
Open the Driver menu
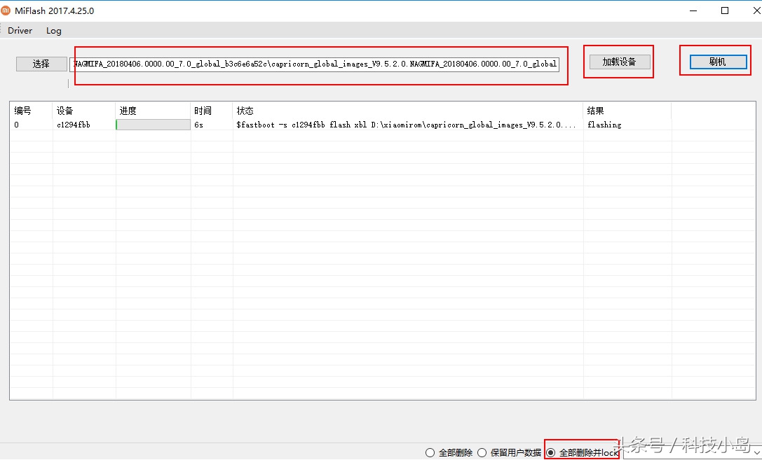20,30
